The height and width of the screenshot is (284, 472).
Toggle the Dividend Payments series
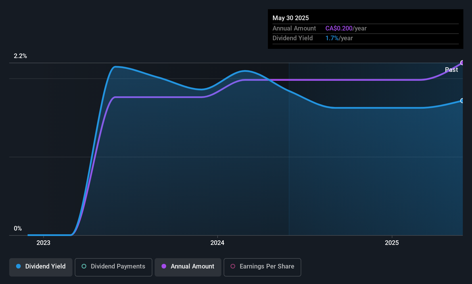point(114,267)
